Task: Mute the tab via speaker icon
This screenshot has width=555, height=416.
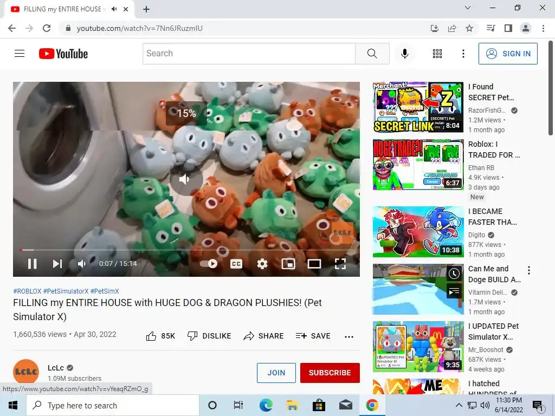Action: pyautogui.click(x=114, y=9)
